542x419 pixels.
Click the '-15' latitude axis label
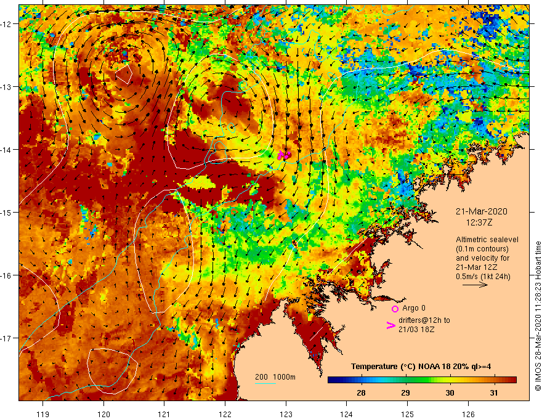[7, 212]
